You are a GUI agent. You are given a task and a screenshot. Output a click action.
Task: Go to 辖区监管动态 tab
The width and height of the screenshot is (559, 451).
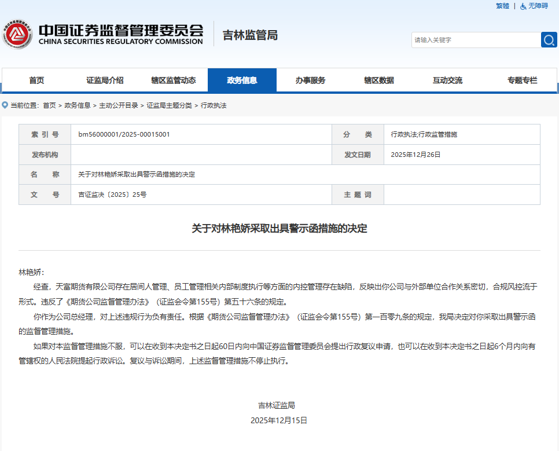click(x=173, y=80)
